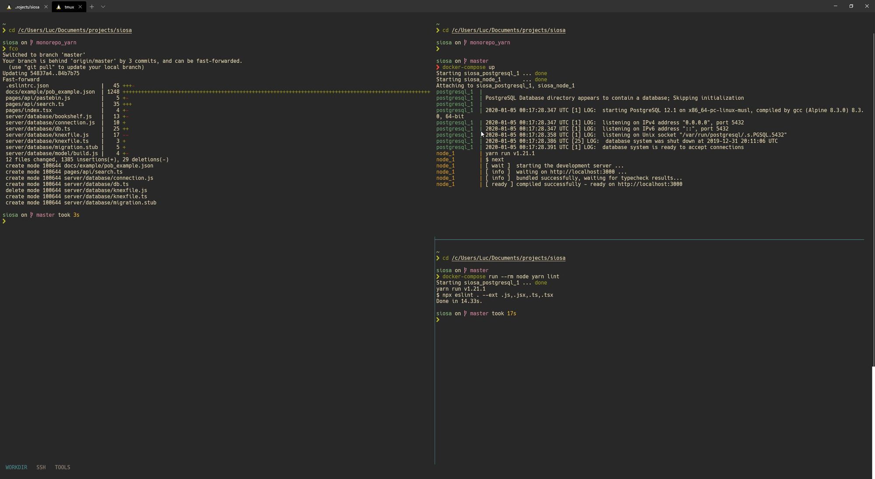Close the tmux tab
Screen dimensions: 875x479
[80, 7]
